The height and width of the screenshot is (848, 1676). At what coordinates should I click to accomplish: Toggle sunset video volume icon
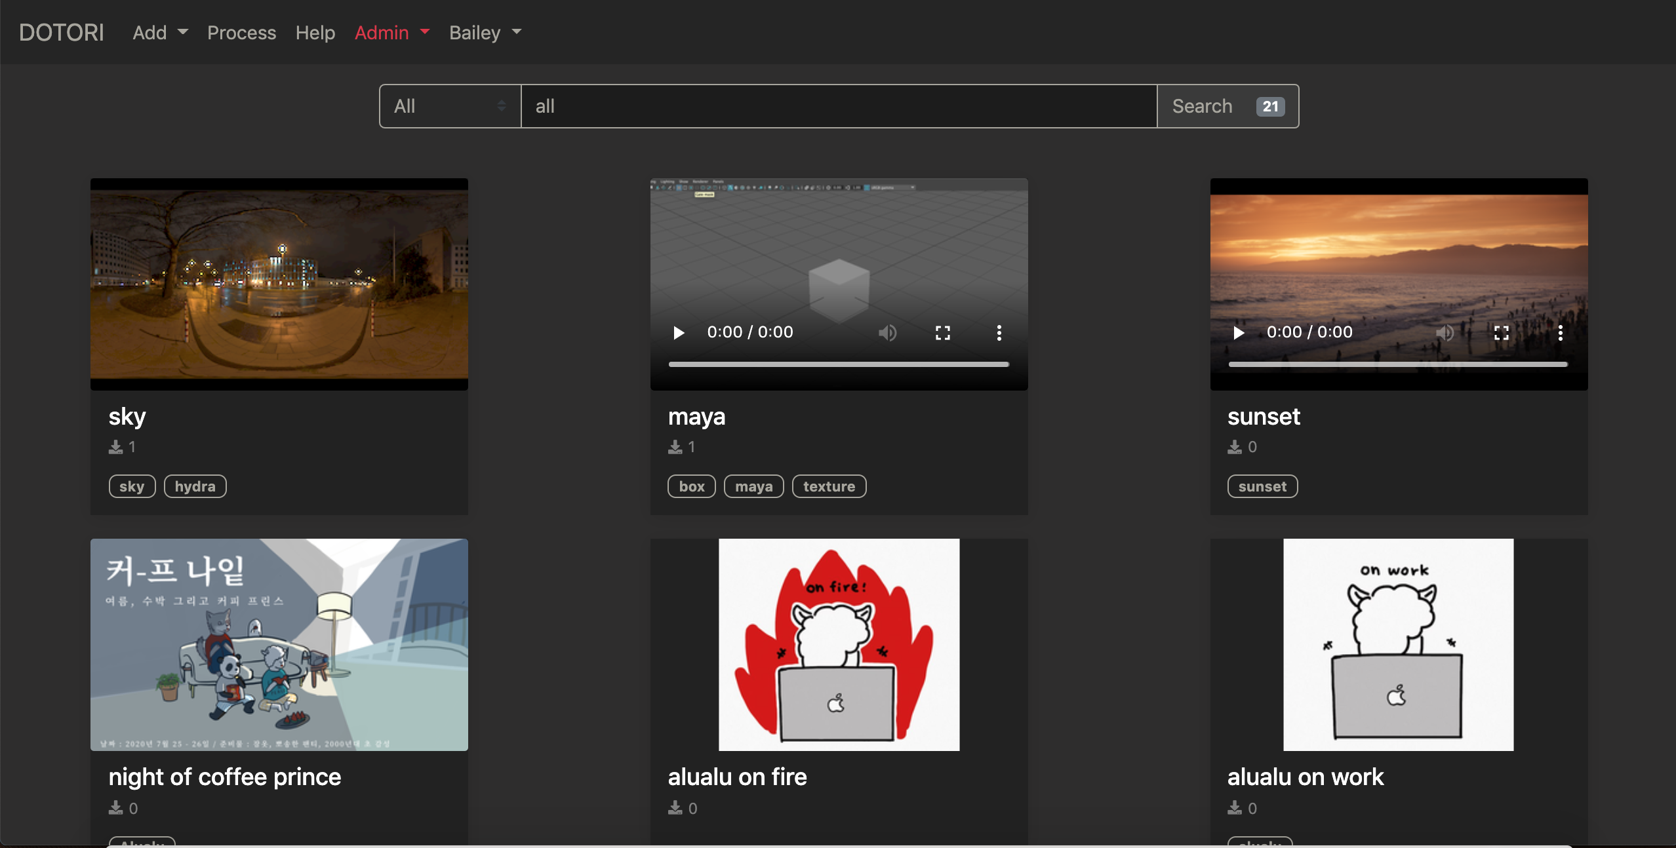coord(1445,333)
